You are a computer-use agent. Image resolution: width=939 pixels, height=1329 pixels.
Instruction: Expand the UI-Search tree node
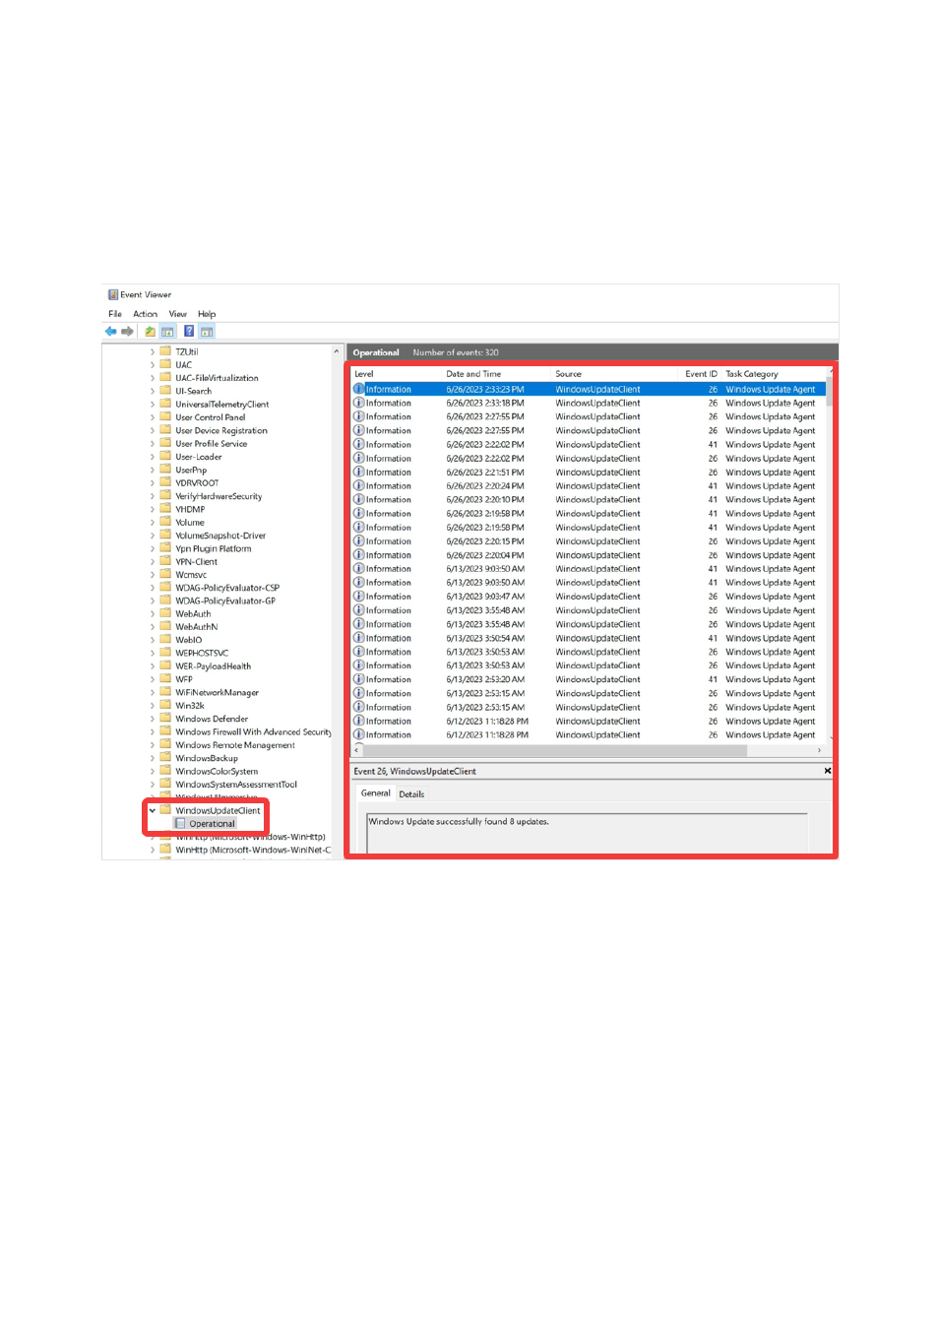tap(153, 391)
